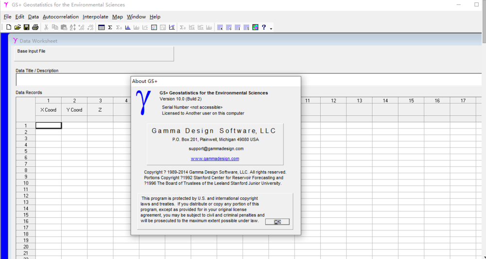The width and height of the screenshot is (486, 259).
Task: Click the Base Input File box
Action: click(x=94, y=54)
